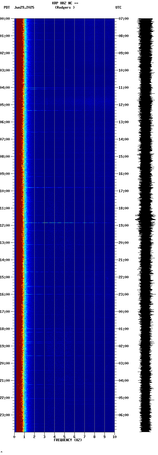
Task: Click the 10:00 UTC time label
Action: point(124,70)
